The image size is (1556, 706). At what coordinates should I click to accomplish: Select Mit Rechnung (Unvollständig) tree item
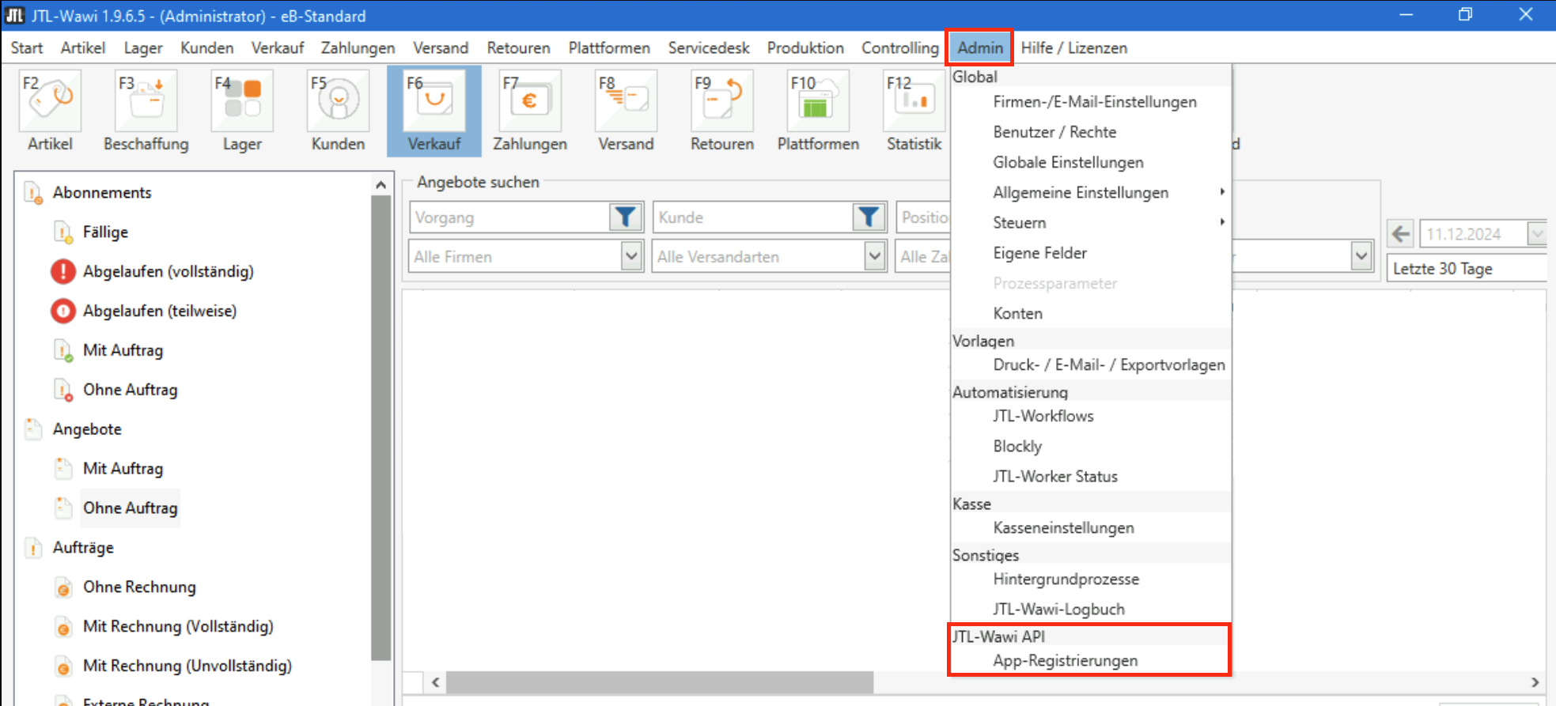click(x=187, y=666)
